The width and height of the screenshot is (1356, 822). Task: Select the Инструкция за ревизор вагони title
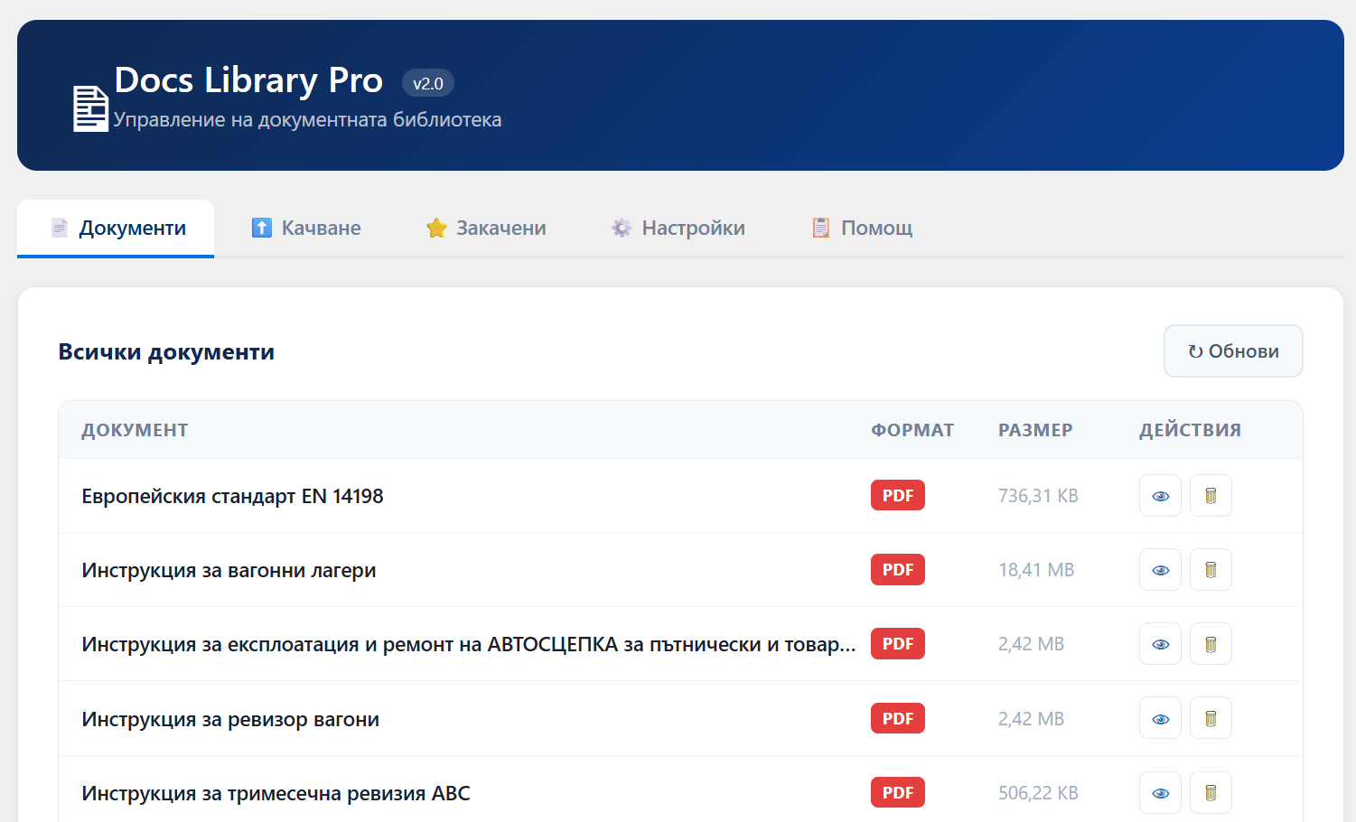coord(230,719)
